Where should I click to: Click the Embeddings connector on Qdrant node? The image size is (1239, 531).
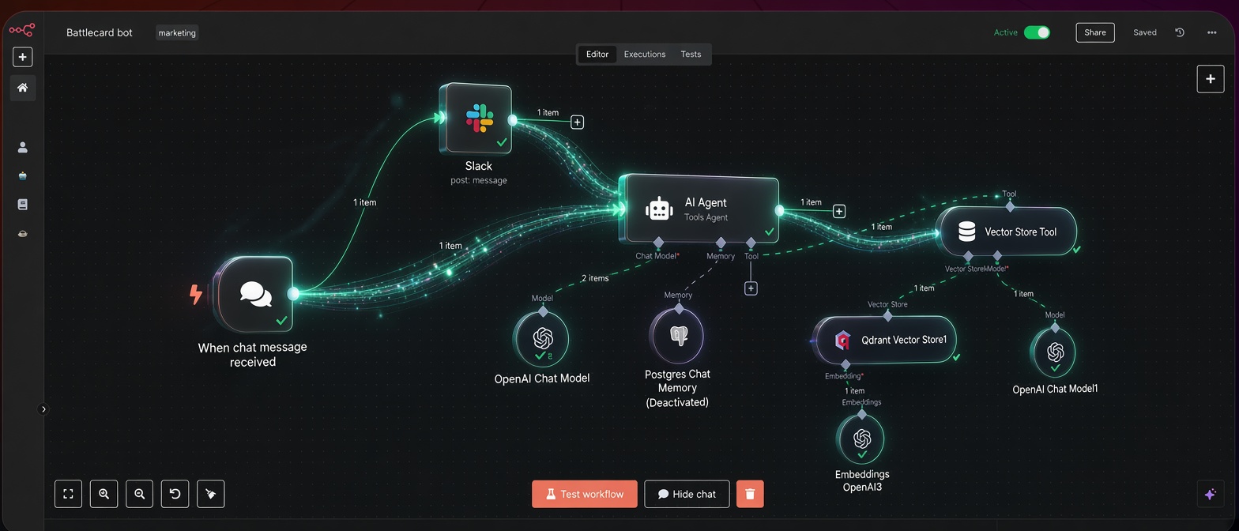click(x=845, y=364)
